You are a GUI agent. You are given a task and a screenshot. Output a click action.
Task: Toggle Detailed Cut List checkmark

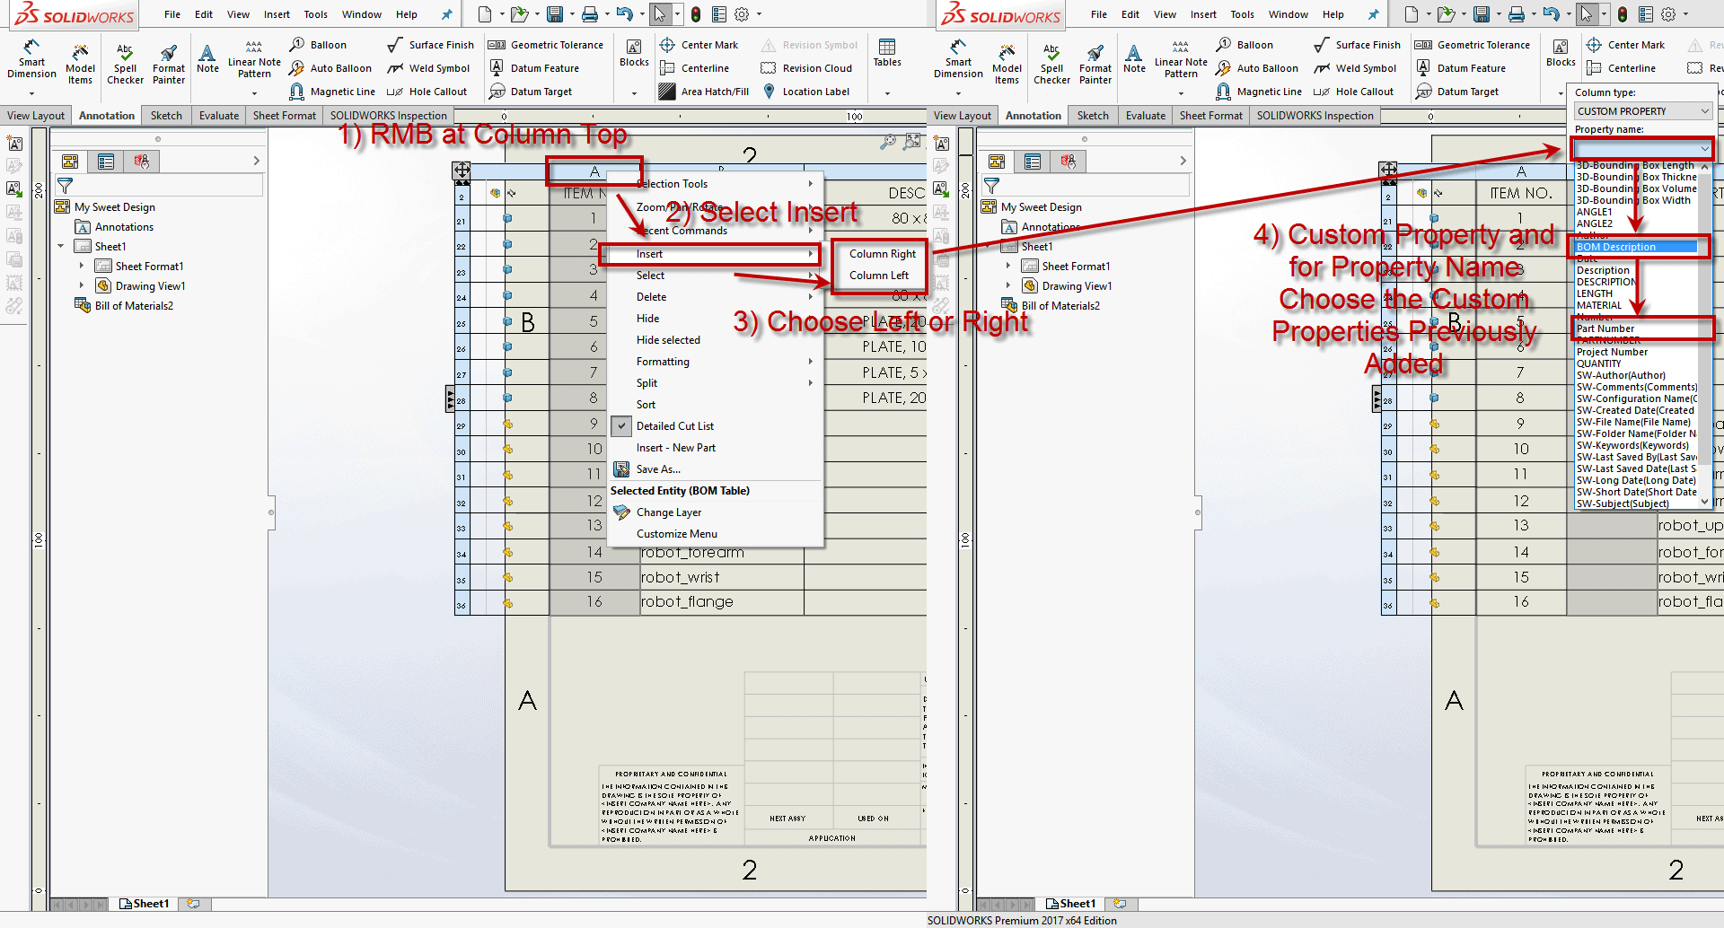[x=621, y=426]
